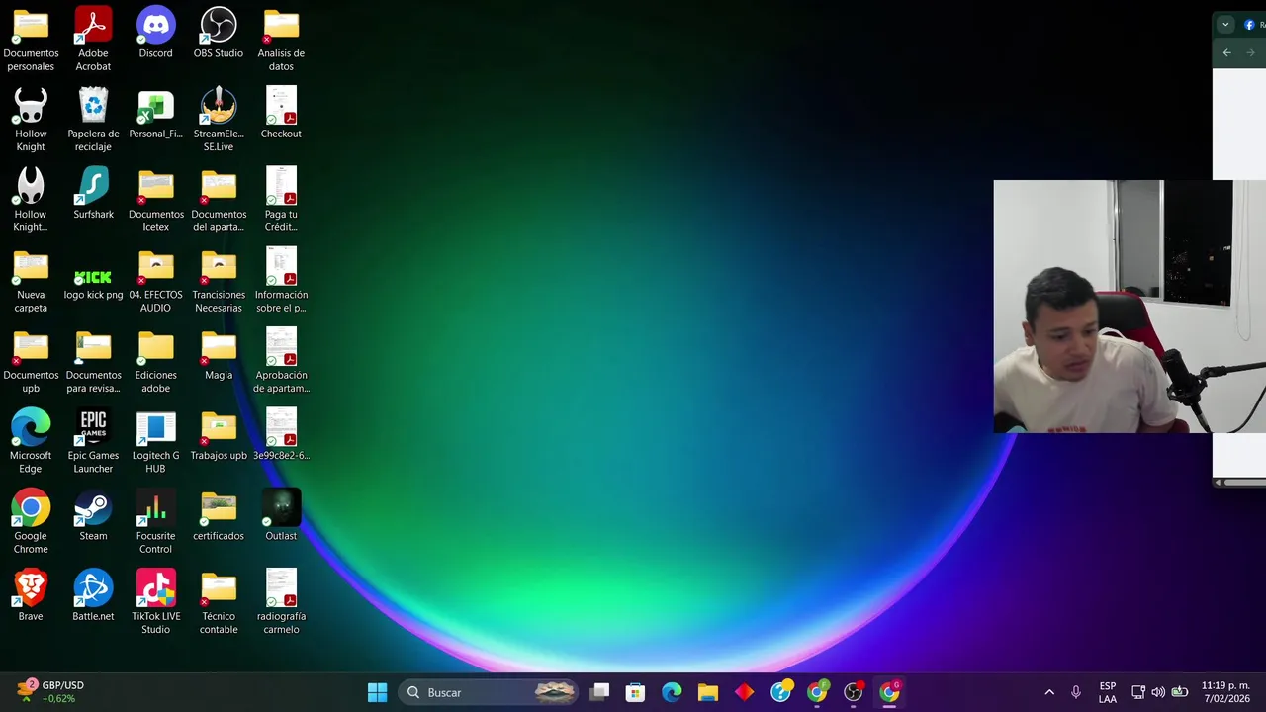Select the Focusrite Control icon
Viewport: 1266px width, 712px height.
coord(155,520)
